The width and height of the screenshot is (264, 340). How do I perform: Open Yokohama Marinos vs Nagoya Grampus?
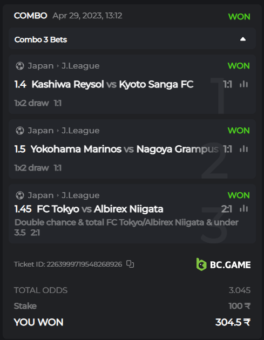pos(125,149)
